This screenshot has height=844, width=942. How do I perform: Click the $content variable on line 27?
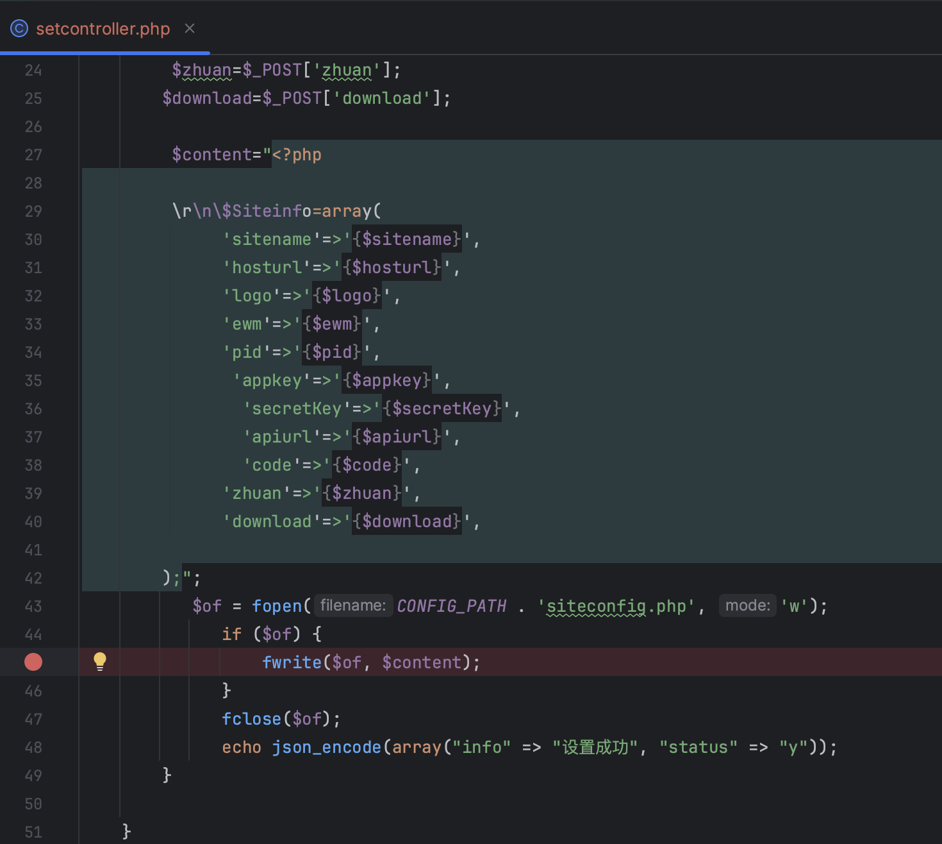click(211, 155)
